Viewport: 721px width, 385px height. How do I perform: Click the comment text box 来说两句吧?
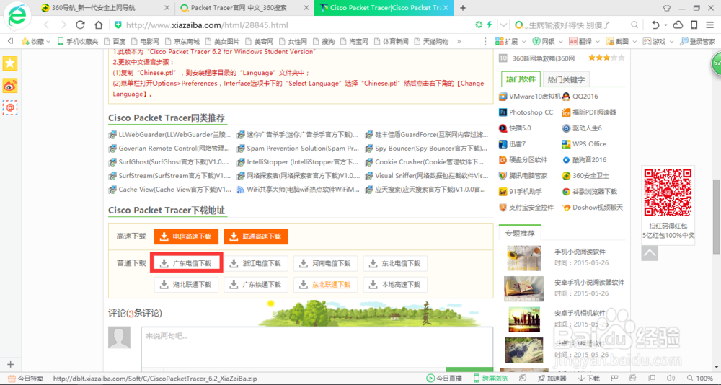pos(317,348)
